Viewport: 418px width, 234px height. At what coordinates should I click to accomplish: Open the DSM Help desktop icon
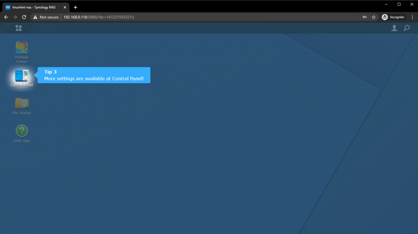click(x=21, y=134)
